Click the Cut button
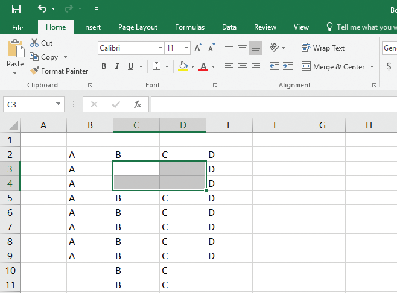Viewport: 397px width, 293px height. click(41, 43)
